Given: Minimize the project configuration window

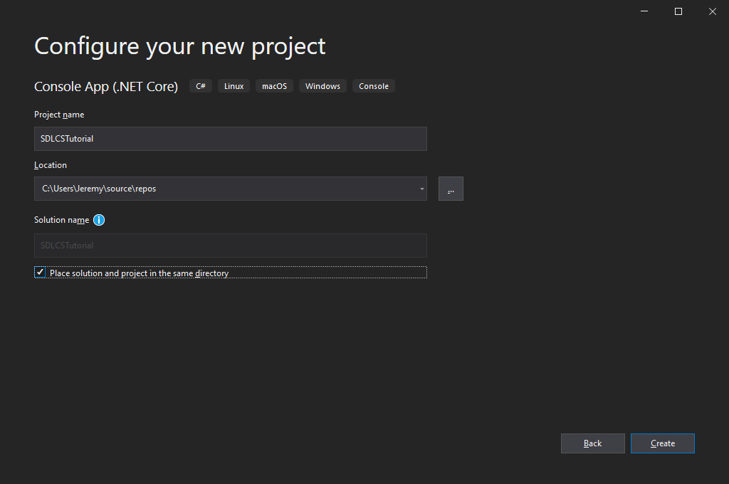Looking at the screenshot, I should [x=644, y=11].
